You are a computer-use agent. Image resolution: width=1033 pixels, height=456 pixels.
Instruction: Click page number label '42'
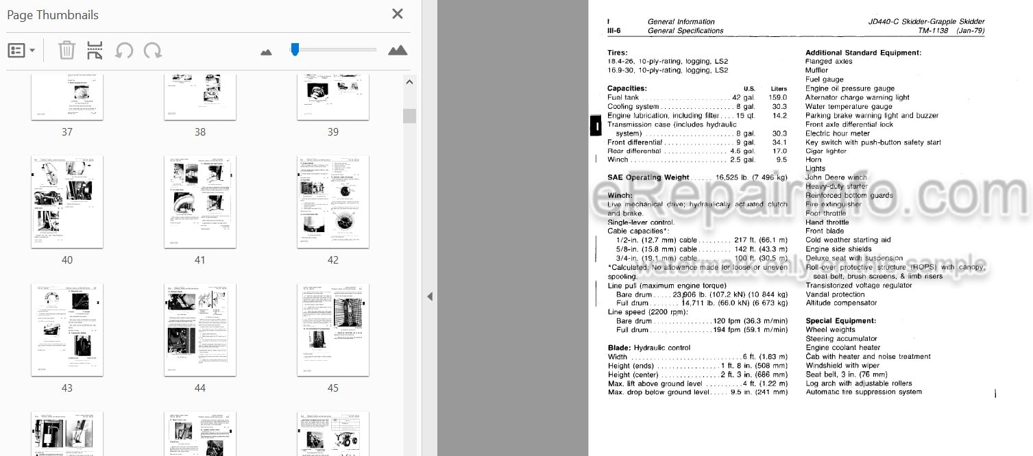click(333, 260)
